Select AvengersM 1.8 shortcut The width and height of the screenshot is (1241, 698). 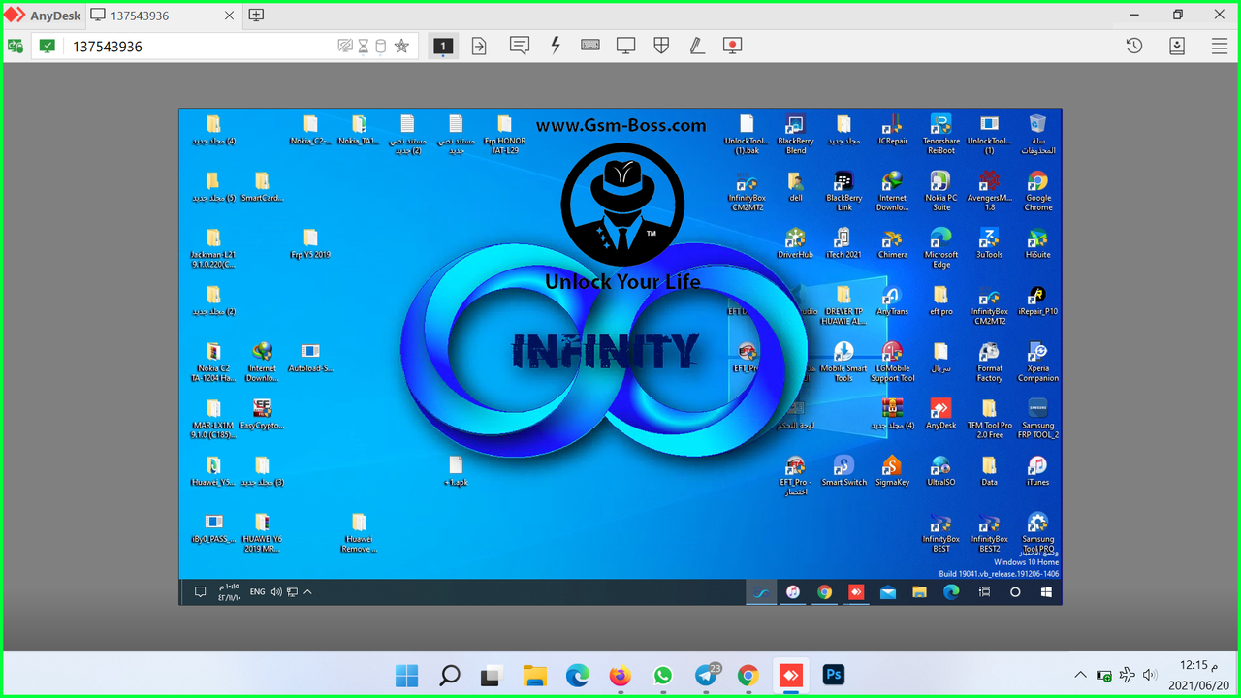pyautogui.click(x=989, y=191)
